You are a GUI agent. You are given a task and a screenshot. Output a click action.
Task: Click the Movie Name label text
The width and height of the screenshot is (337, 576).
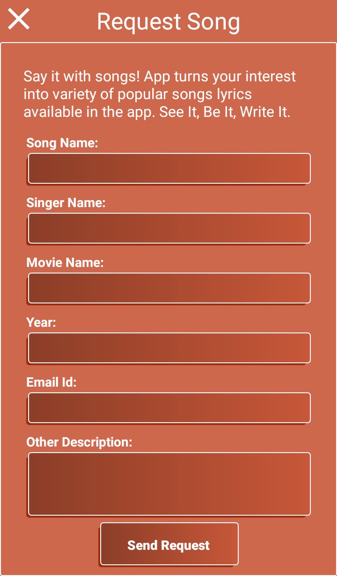[x=65, y=263]
